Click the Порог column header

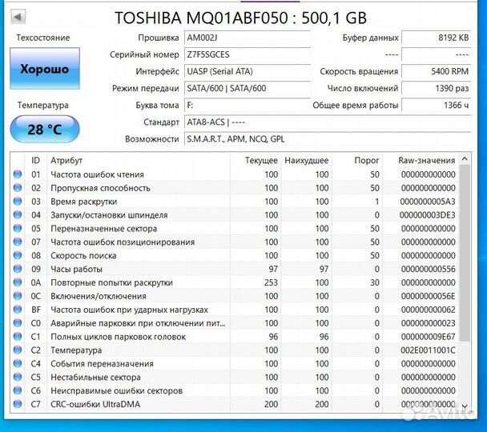(357, 160)
